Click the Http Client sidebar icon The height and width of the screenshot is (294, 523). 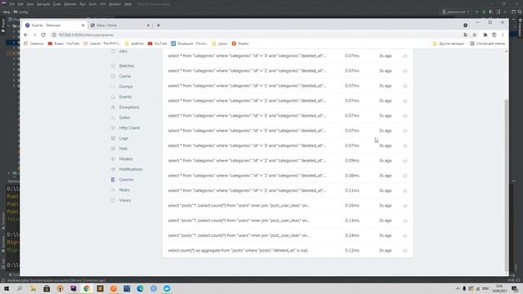coord(113,127)
